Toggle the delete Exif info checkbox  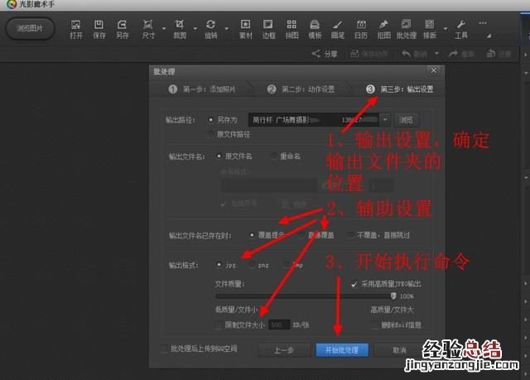point(374,325)
